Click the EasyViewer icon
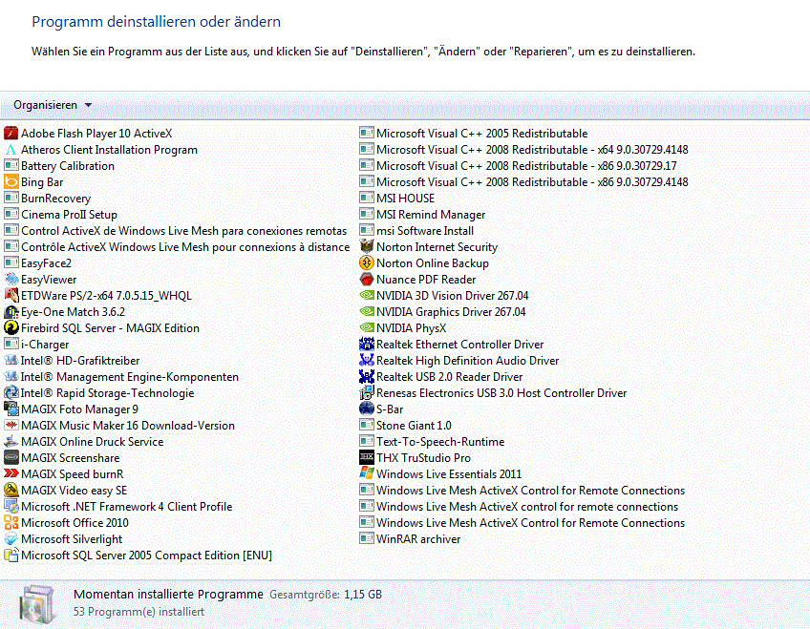This screenshot has height=629, width=810. pyautogui.click(x=11, y=280)
